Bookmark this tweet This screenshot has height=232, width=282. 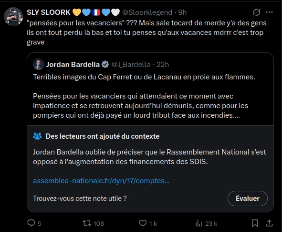tap(255, 223)
